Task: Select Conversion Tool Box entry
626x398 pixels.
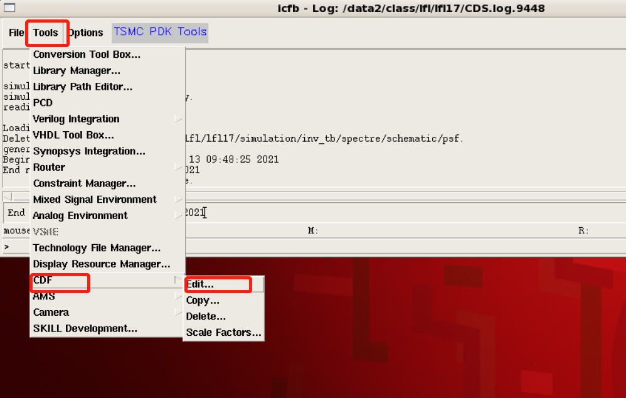Action: [x=87, y=55]
